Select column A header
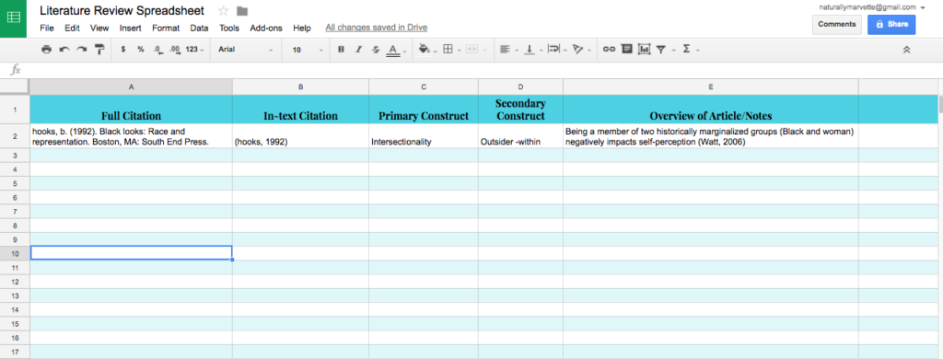Image resolution: width=943 pixels, height=359 pixels. pyautogui.click(x=131, y=87)
